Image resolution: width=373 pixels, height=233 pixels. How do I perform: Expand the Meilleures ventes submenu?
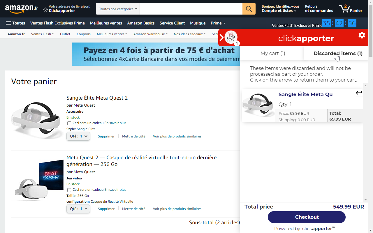coord(112,34)
